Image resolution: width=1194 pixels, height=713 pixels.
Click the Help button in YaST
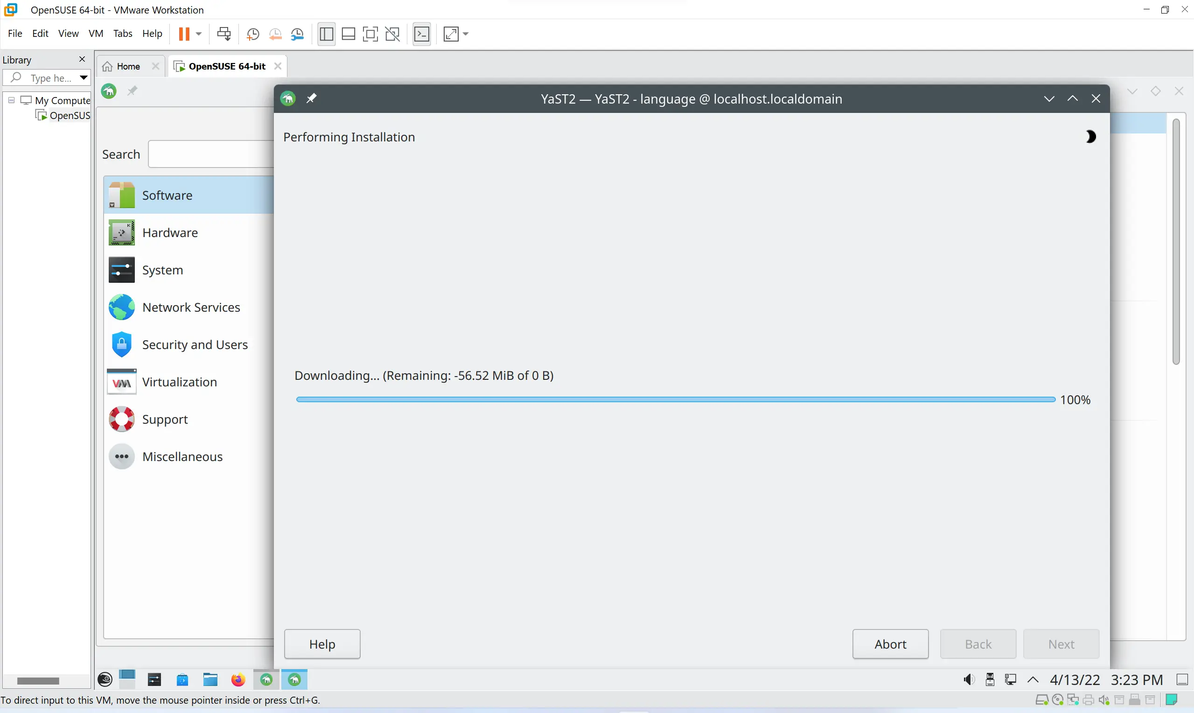click(322, 644)
